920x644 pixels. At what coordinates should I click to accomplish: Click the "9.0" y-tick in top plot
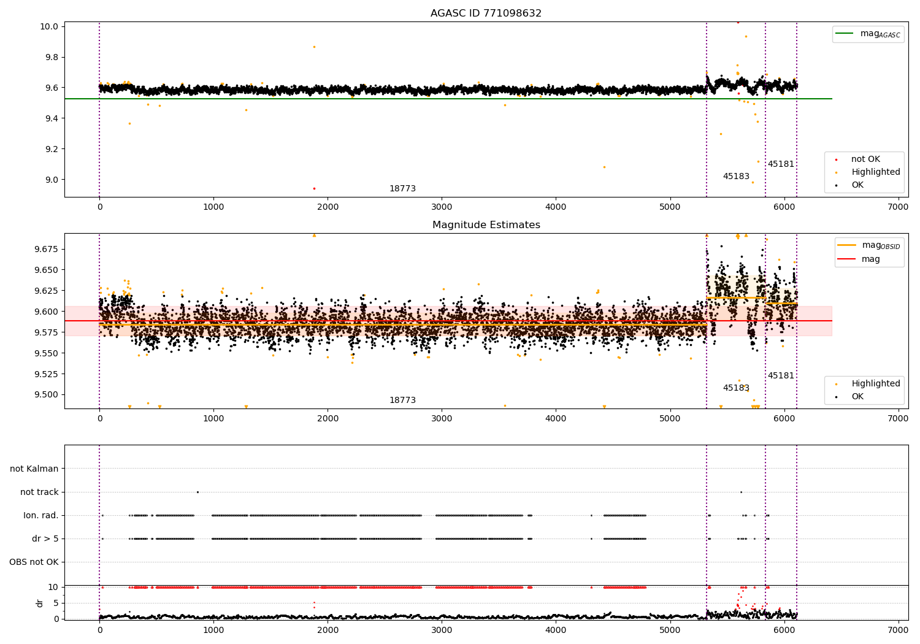point(51,180)
